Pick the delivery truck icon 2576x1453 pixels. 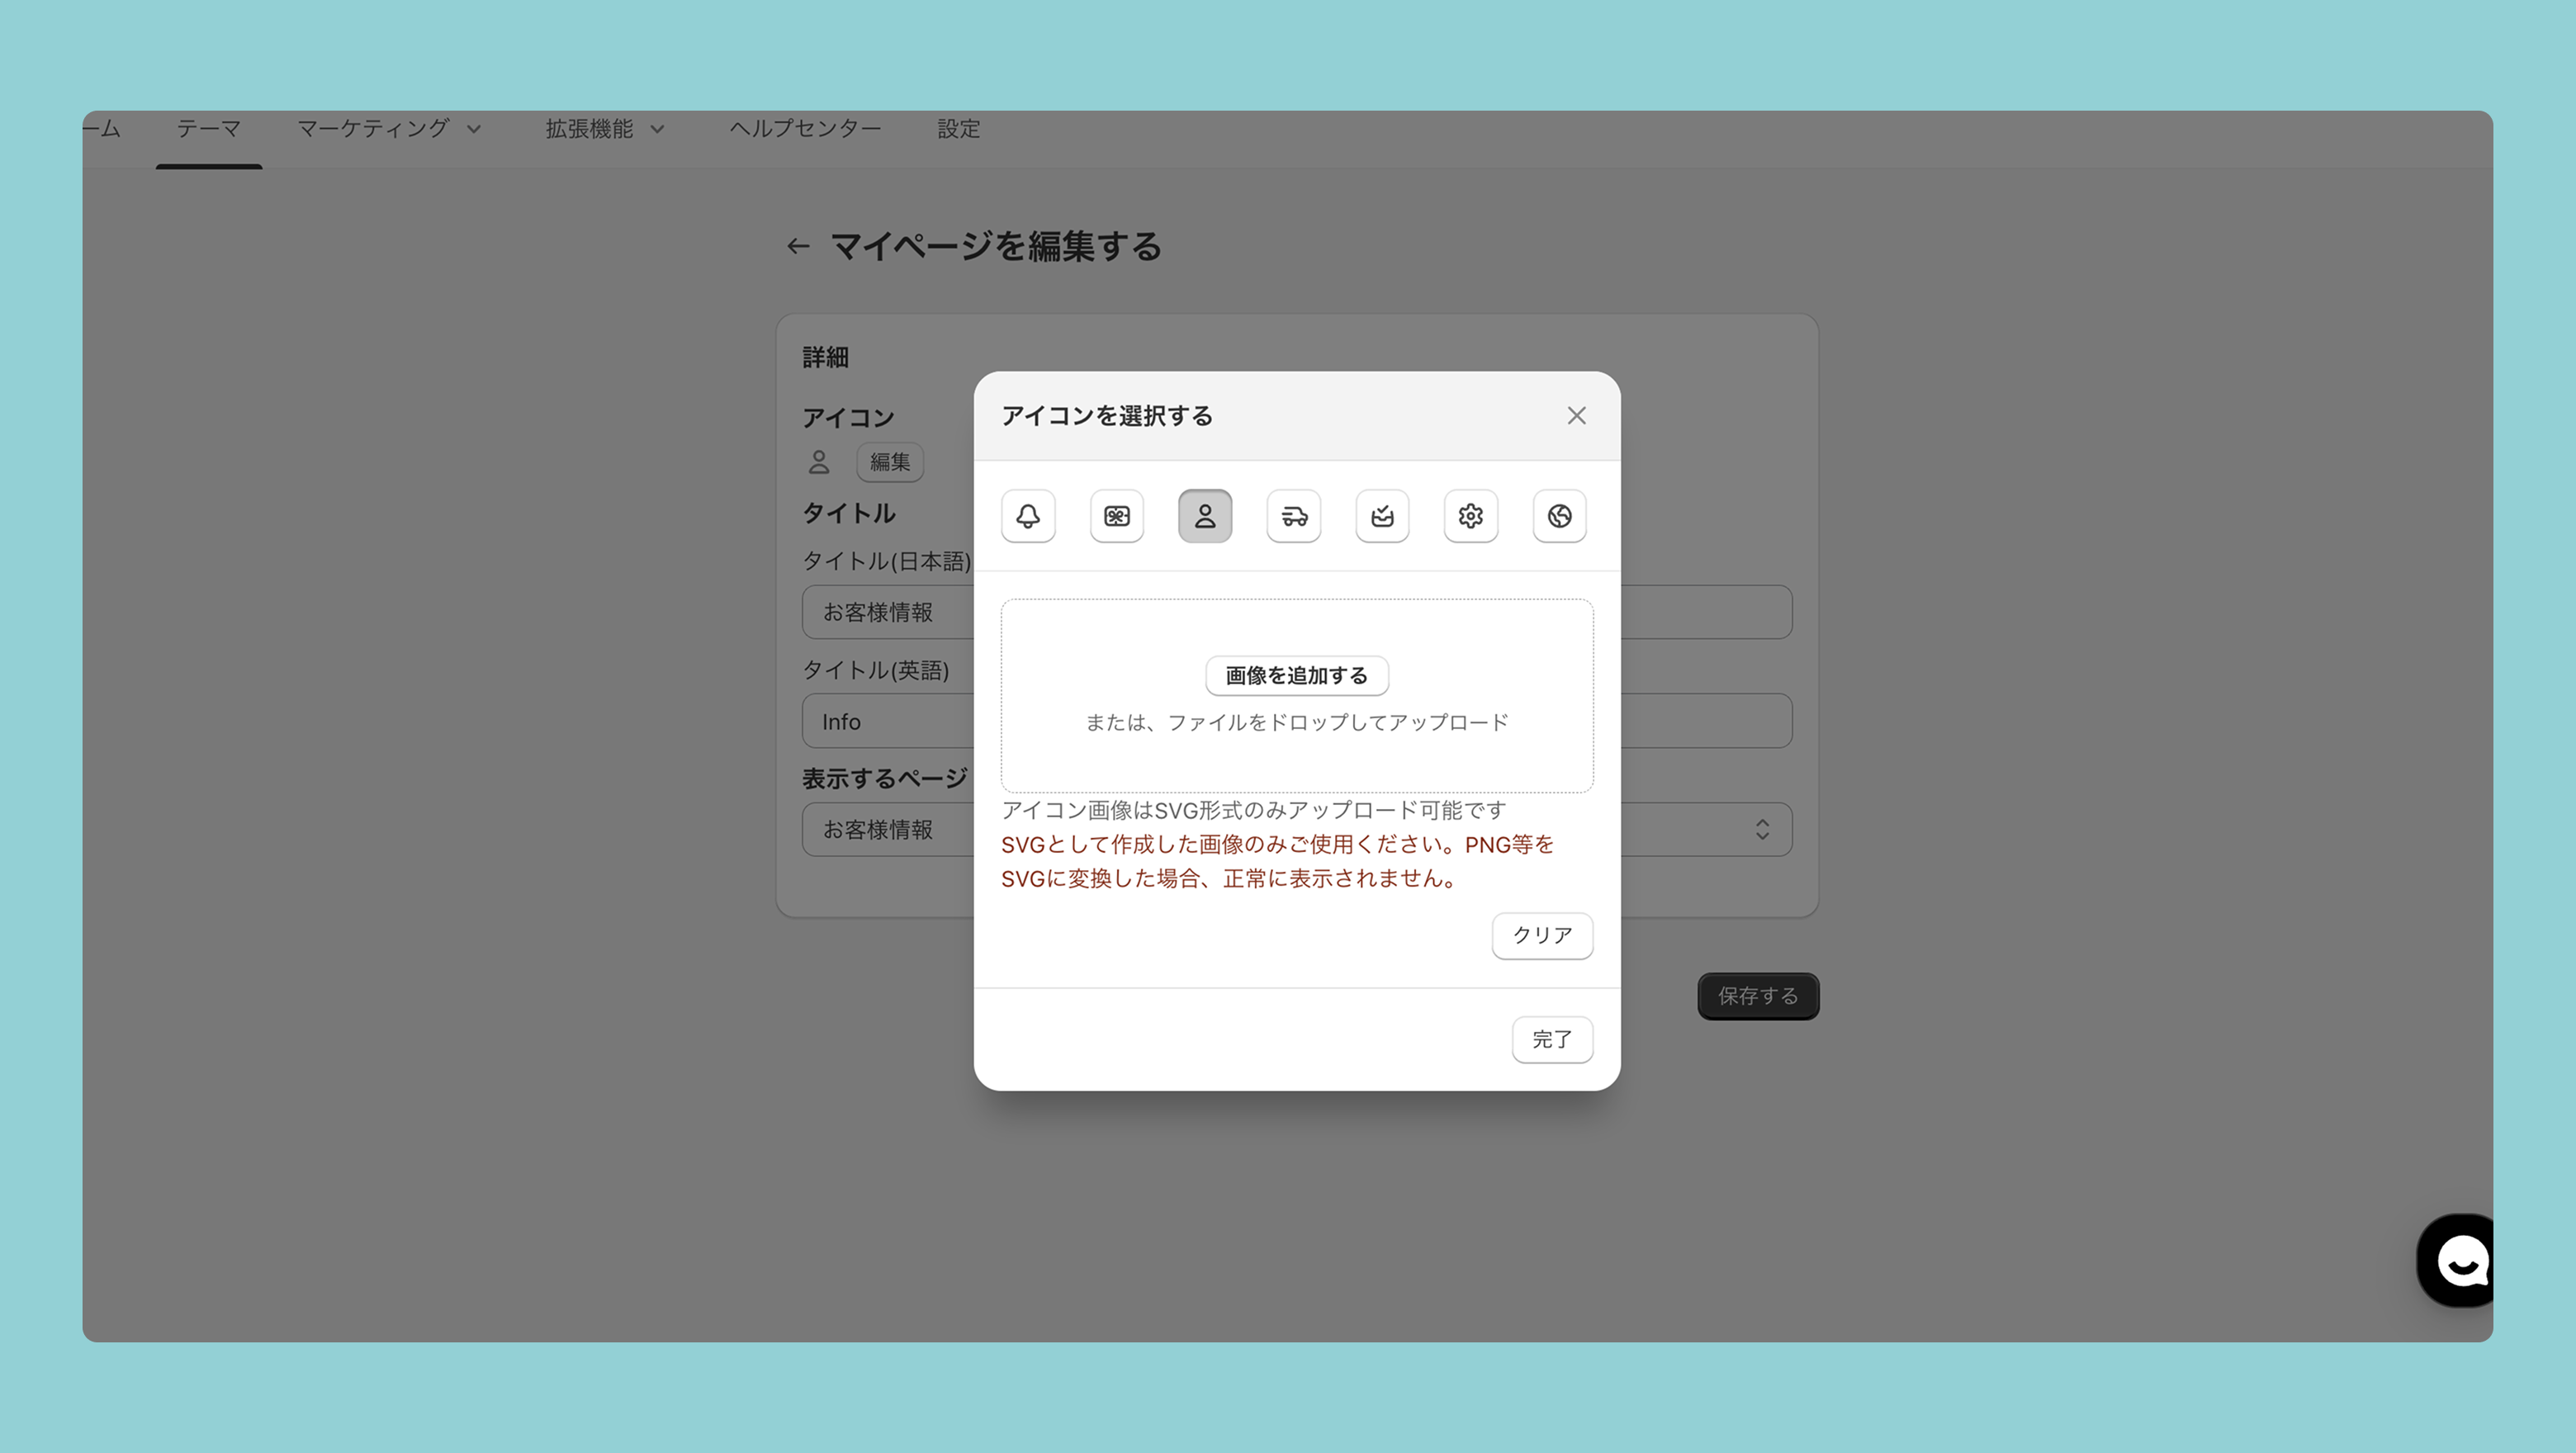1294,516
